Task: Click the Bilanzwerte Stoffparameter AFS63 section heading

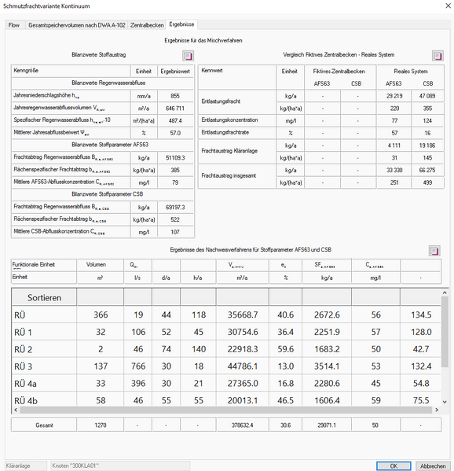Action: pos(110,145)
